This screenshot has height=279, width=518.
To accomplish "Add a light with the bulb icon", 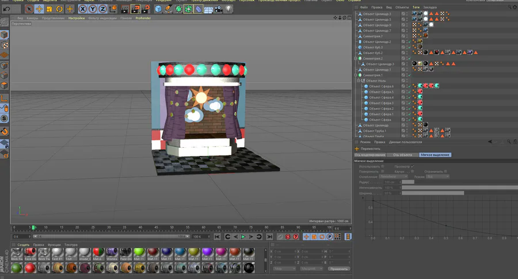I will (x=228, y=9).
